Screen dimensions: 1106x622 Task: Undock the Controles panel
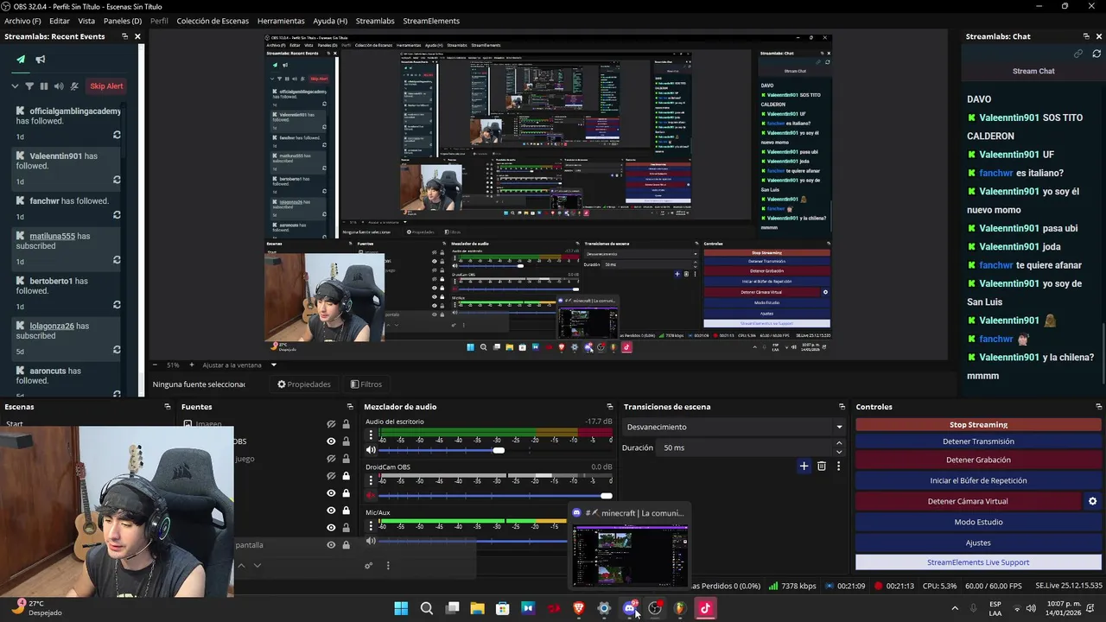point(1097,407)
